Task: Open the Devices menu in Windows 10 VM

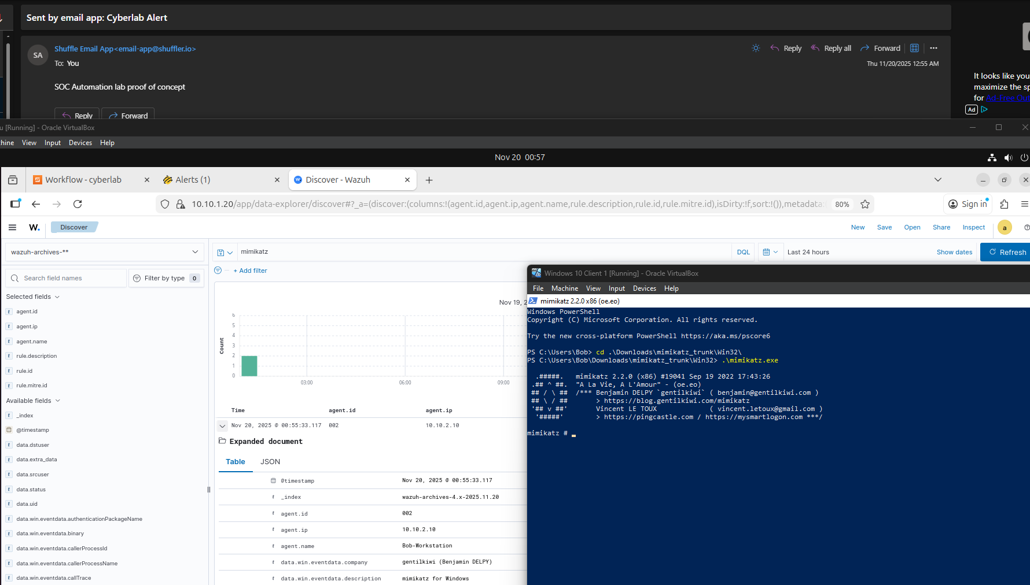Action: pos(644,288)
